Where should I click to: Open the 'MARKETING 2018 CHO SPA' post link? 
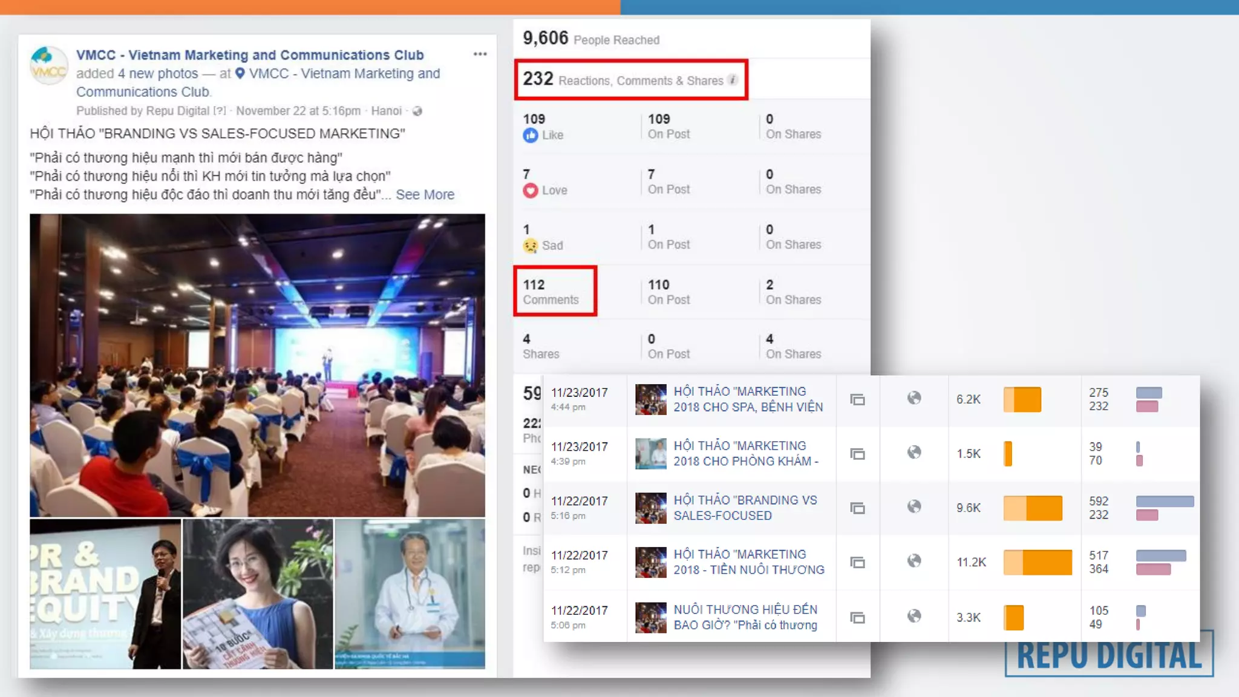coord(748,399)
